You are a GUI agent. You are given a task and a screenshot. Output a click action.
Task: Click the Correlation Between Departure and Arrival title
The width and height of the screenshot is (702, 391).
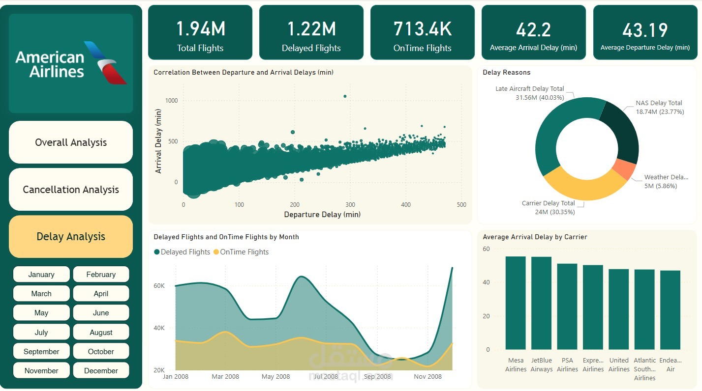pyautogui.click(x=244, y=72)
